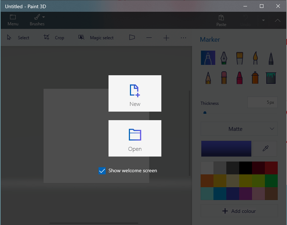This screenshot has width=287, height=225.
Task: Use the eyedropper colour picker
Action: [266, 148]
